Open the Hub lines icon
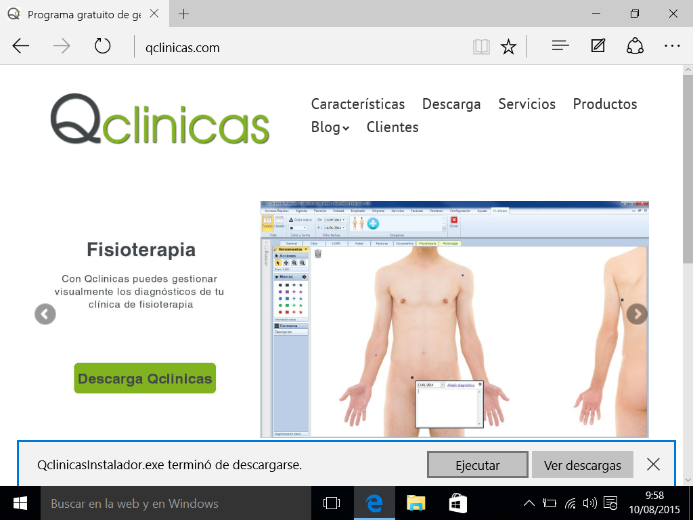693x520 pixels. [560, 47]
